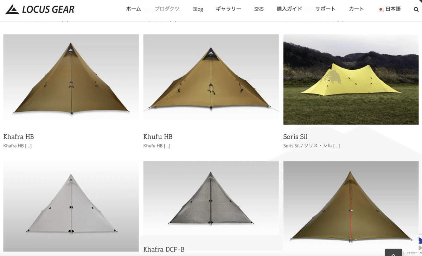Open the サポート menu
The height and width of the screenshot is (256, 422).
pyautogui.click(x=325, y=9)
